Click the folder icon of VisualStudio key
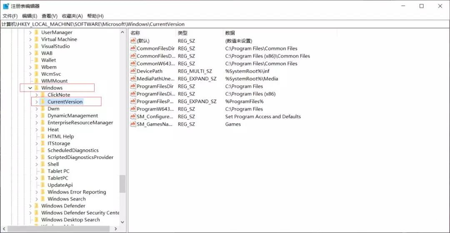 point(36,46)
